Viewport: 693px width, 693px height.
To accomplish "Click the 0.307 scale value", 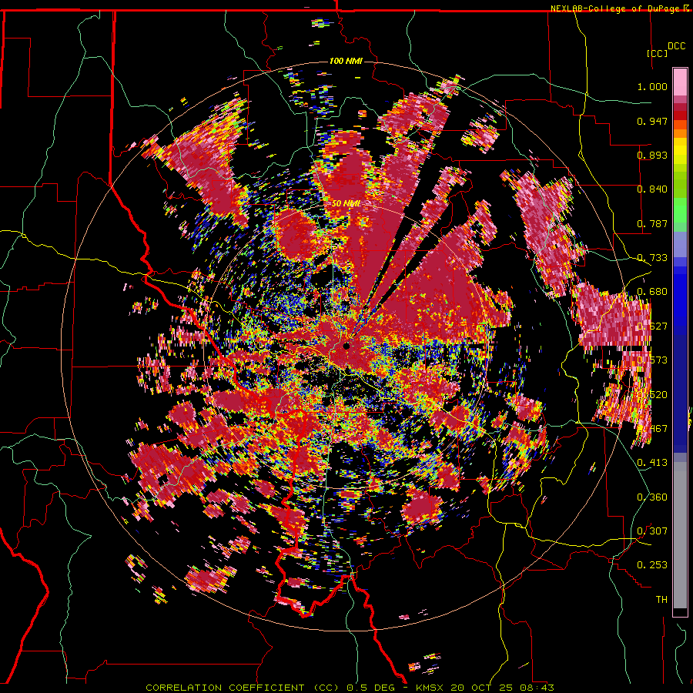I will 652,531.
